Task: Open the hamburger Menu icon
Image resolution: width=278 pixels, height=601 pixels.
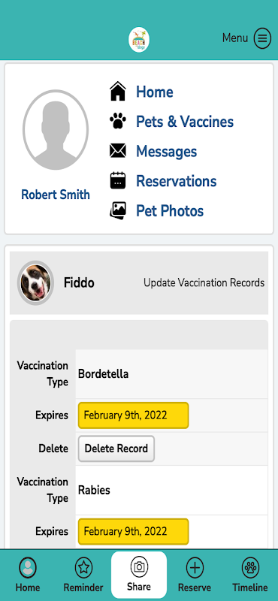Action: point(262,38)
